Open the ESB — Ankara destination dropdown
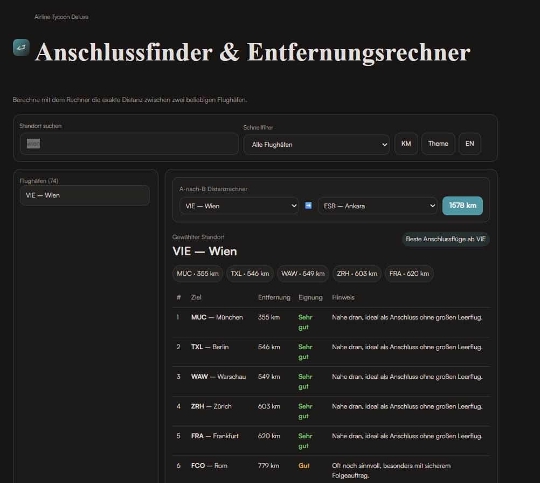Image resolution: width=540 pixels, height=483 pixels. point(377,206)
